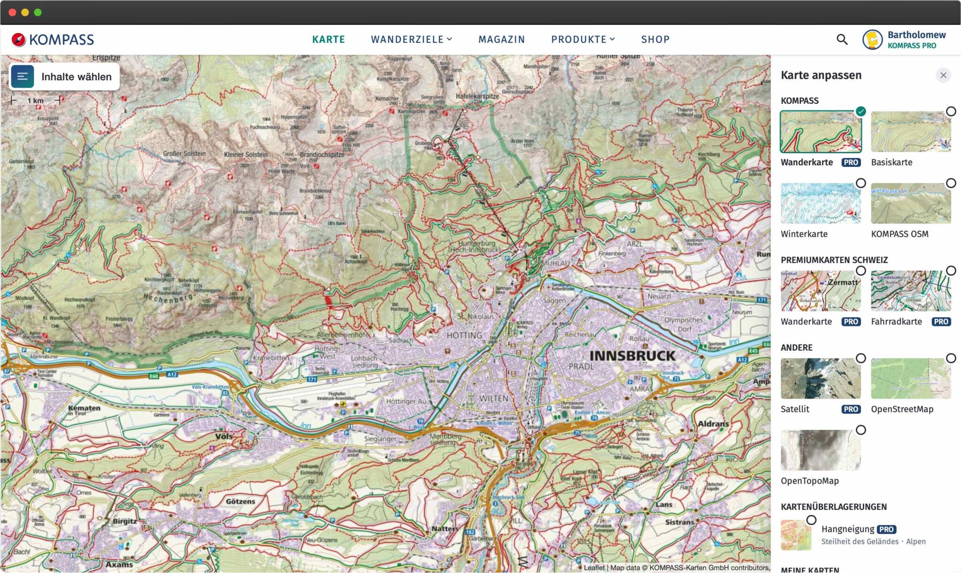Enable the Hangneigung overlay checkbox
The width and height of the screenshot is (961, 573).
pos(811,520)
